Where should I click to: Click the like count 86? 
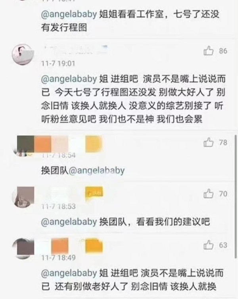click(223, 51)
